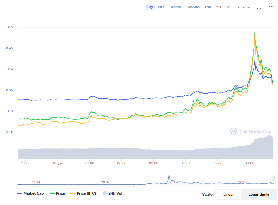Set scale to Linear
This screenshot has height=205, width=278.
228,195
